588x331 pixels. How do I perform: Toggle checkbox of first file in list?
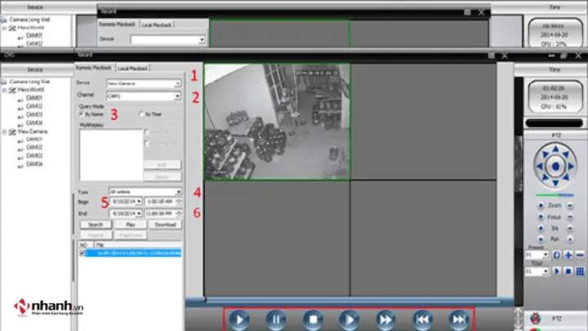point(81,253)
